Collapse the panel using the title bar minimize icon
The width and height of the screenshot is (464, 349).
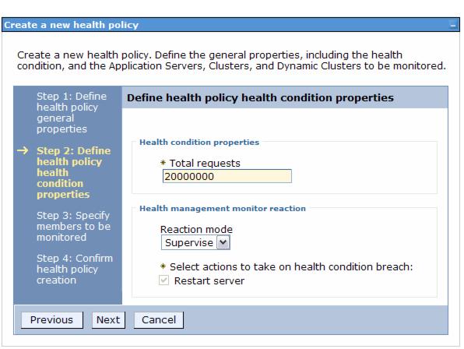pos(452,26)
